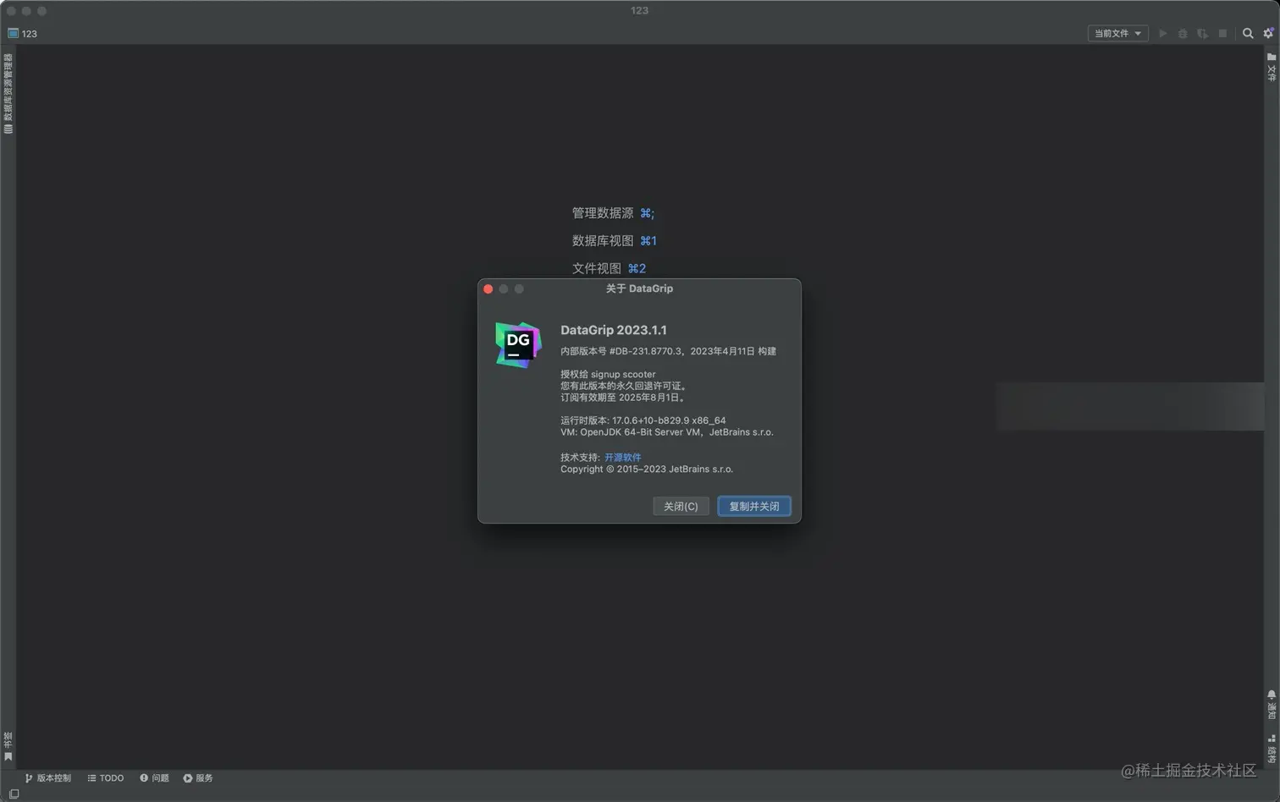Open the 当前文件 run configuration dropdown
The width and height of the screenshot is (1280, 802).
(1117, 34)
